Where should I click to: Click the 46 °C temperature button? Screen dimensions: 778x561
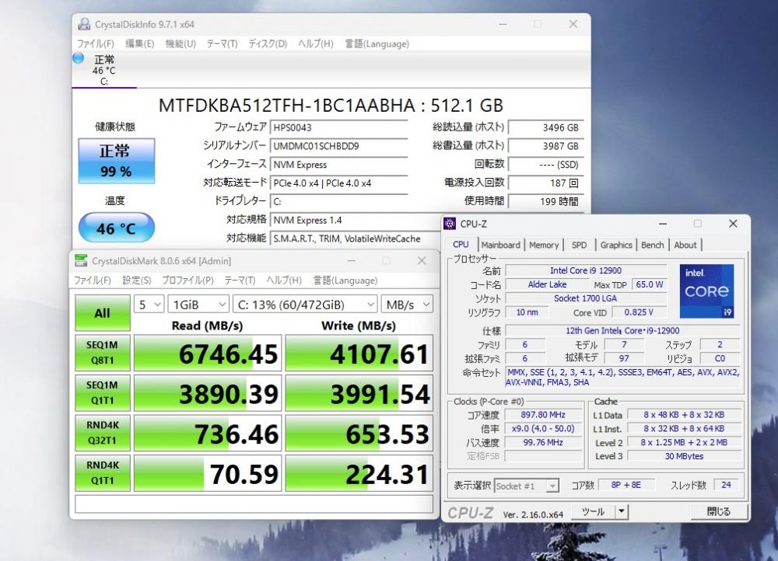tap(116, 228)
